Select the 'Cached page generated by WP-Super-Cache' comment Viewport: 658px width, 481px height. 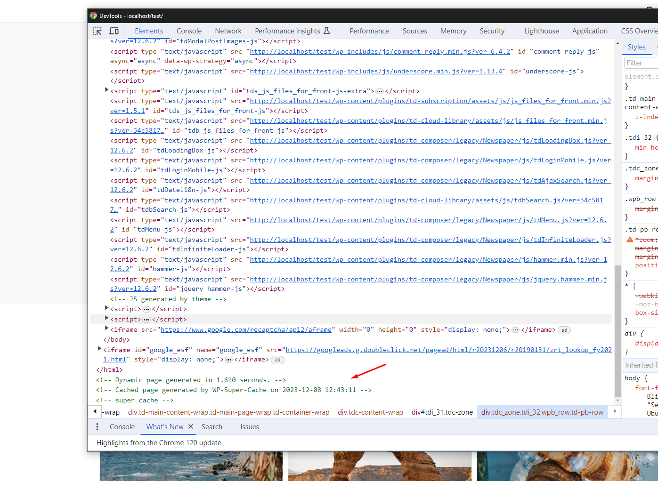[234, 390]
